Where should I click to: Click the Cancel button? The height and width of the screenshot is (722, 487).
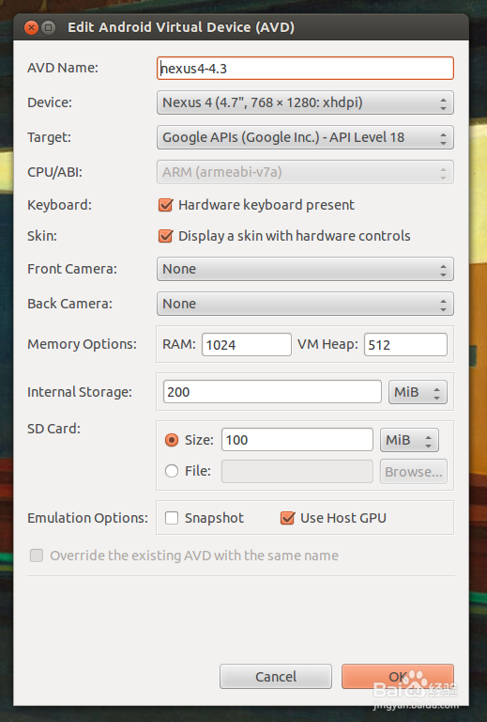coord(276,677)
